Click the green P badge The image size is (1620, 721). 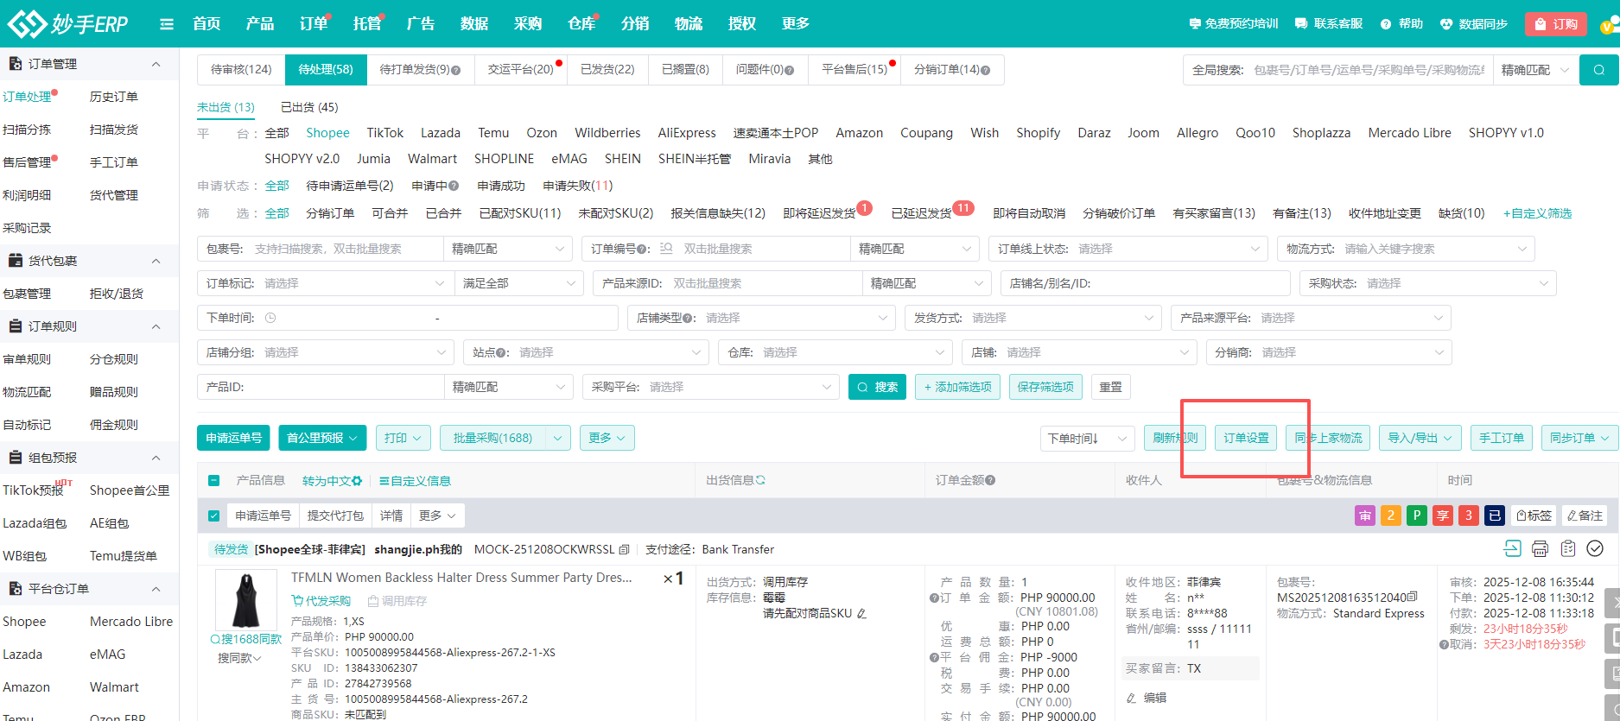1417,515
